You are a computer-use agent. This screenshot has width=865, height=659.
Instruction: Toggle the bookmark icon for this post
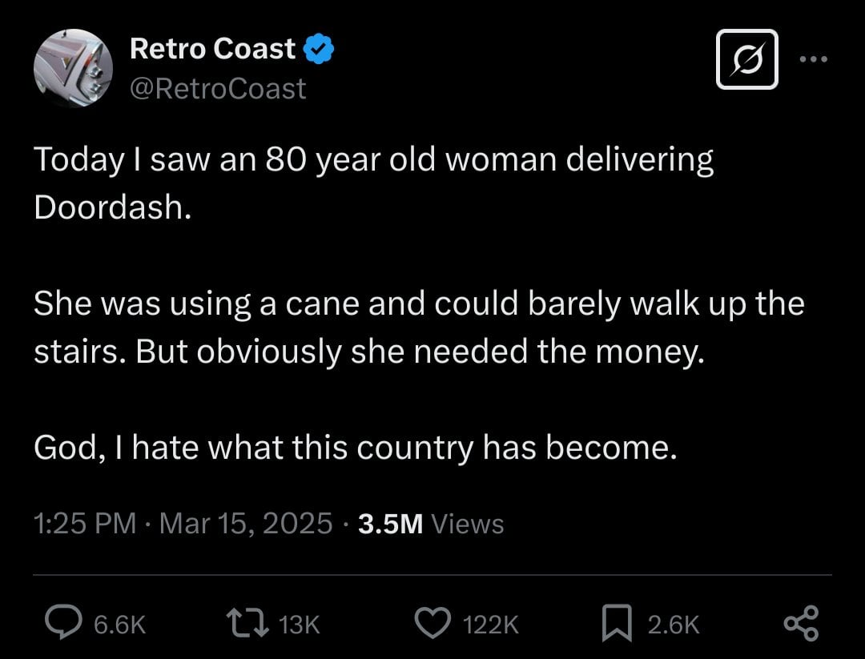[618, 624]
